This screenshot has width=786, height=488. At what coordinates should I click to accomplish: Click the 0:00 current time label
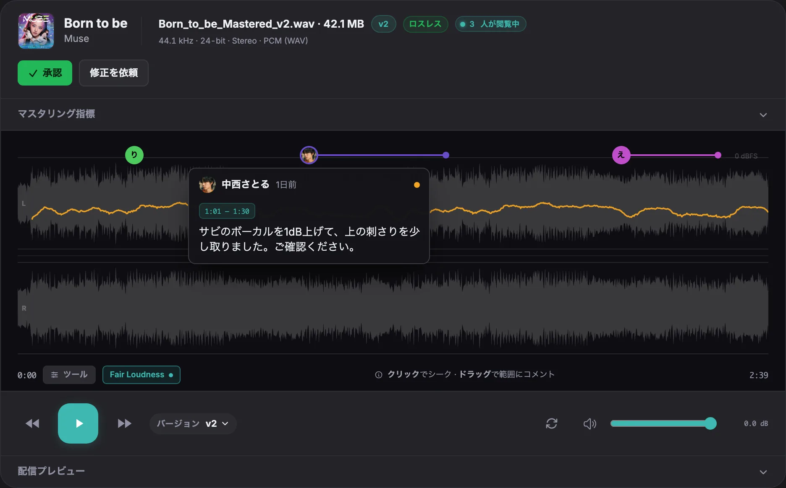[27, 375]
